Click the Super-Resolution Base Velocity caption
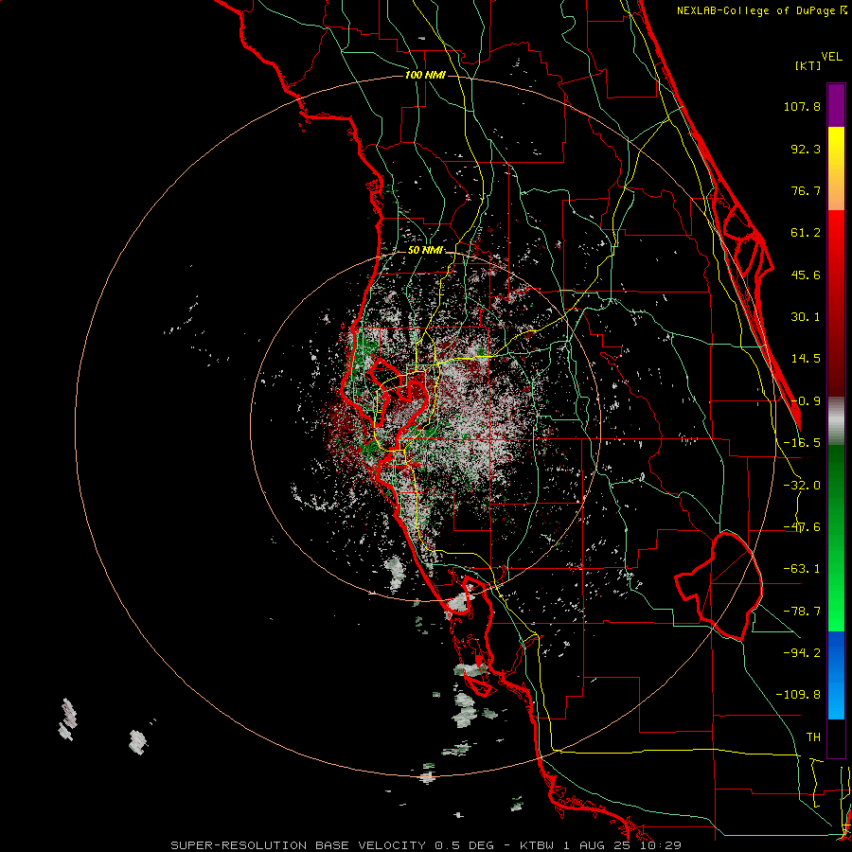 (x=425, y=845)
